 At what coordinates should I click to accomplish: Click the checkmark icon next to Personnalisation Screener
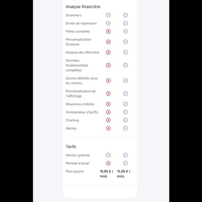pos(125,42)
